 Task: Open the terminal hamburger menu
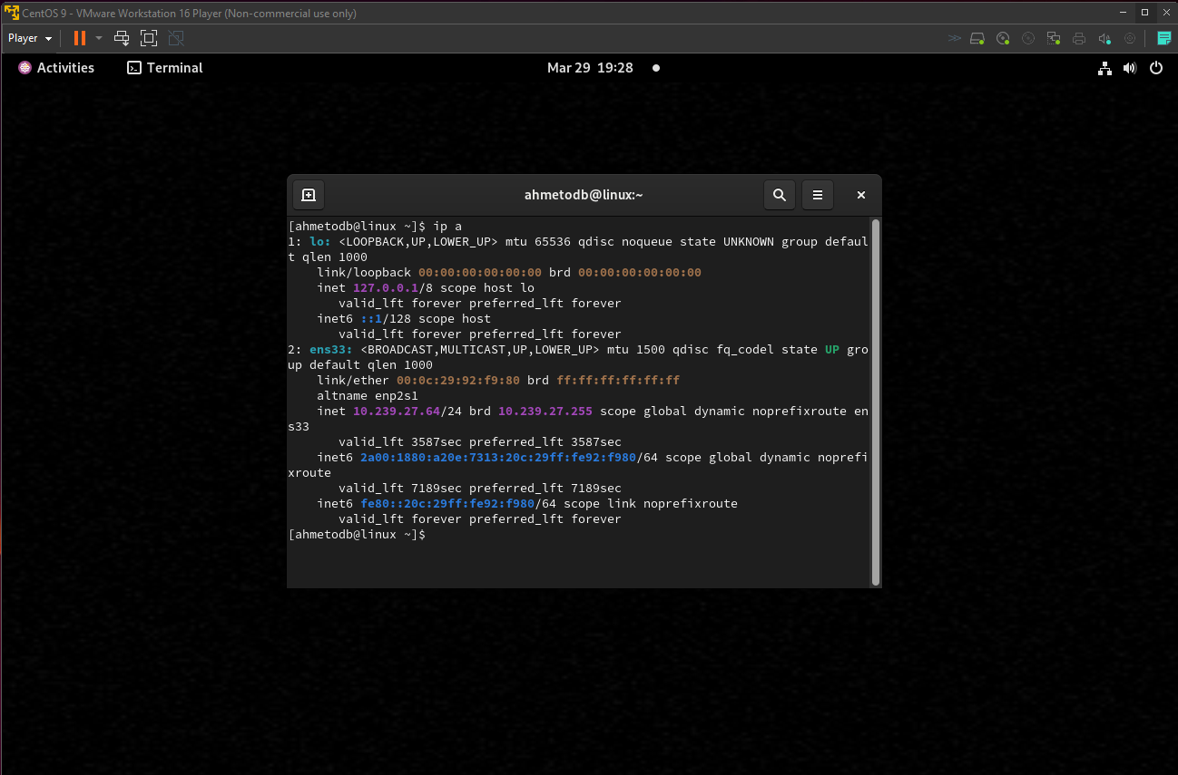(x=817, y=194)
